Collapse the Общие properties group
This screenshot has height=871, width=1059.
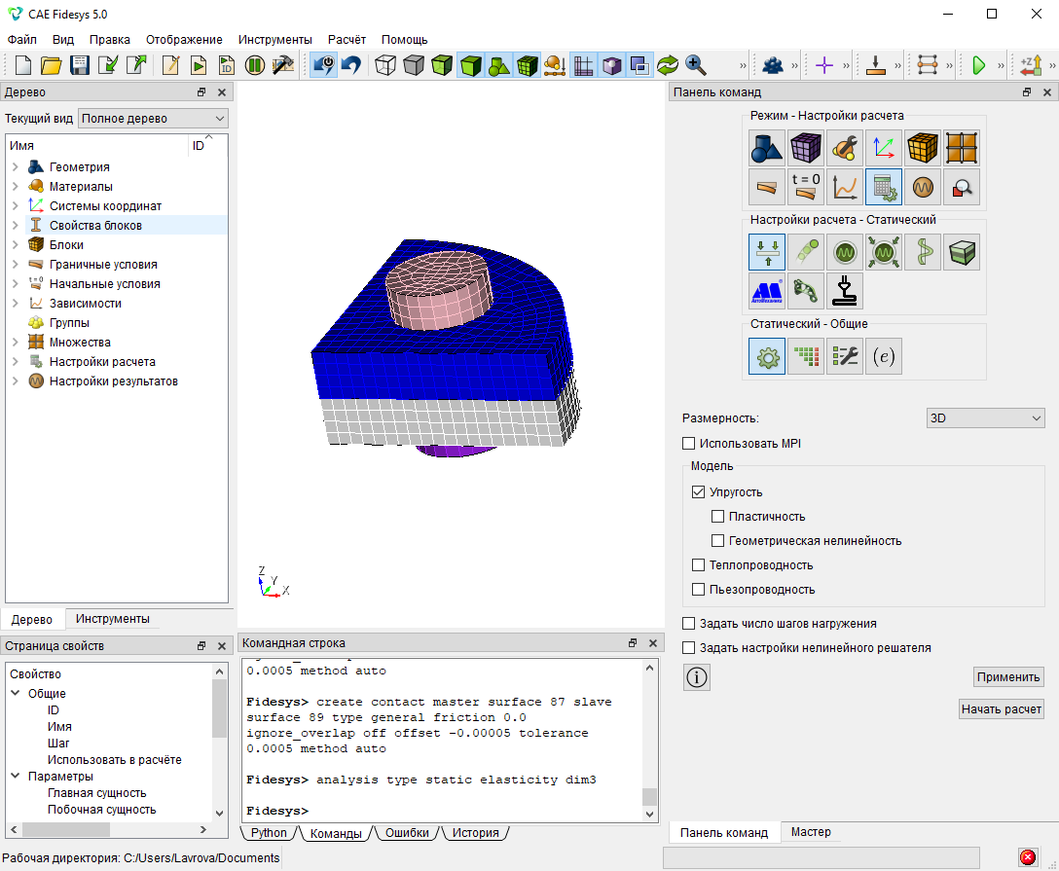click(x=16, y=693)
